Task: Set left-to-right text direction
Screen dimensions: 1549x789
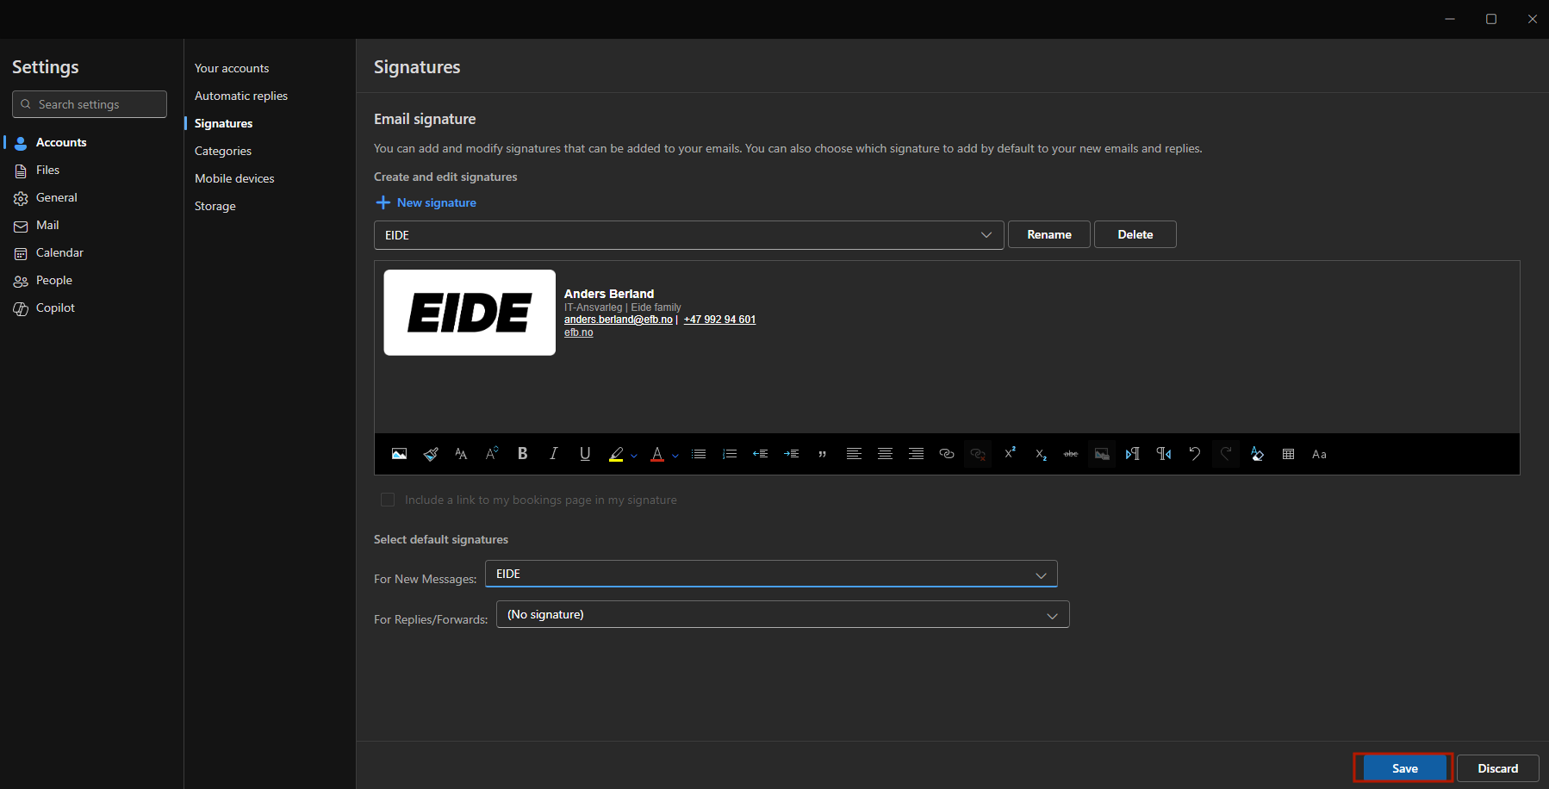Action: 1133,454
